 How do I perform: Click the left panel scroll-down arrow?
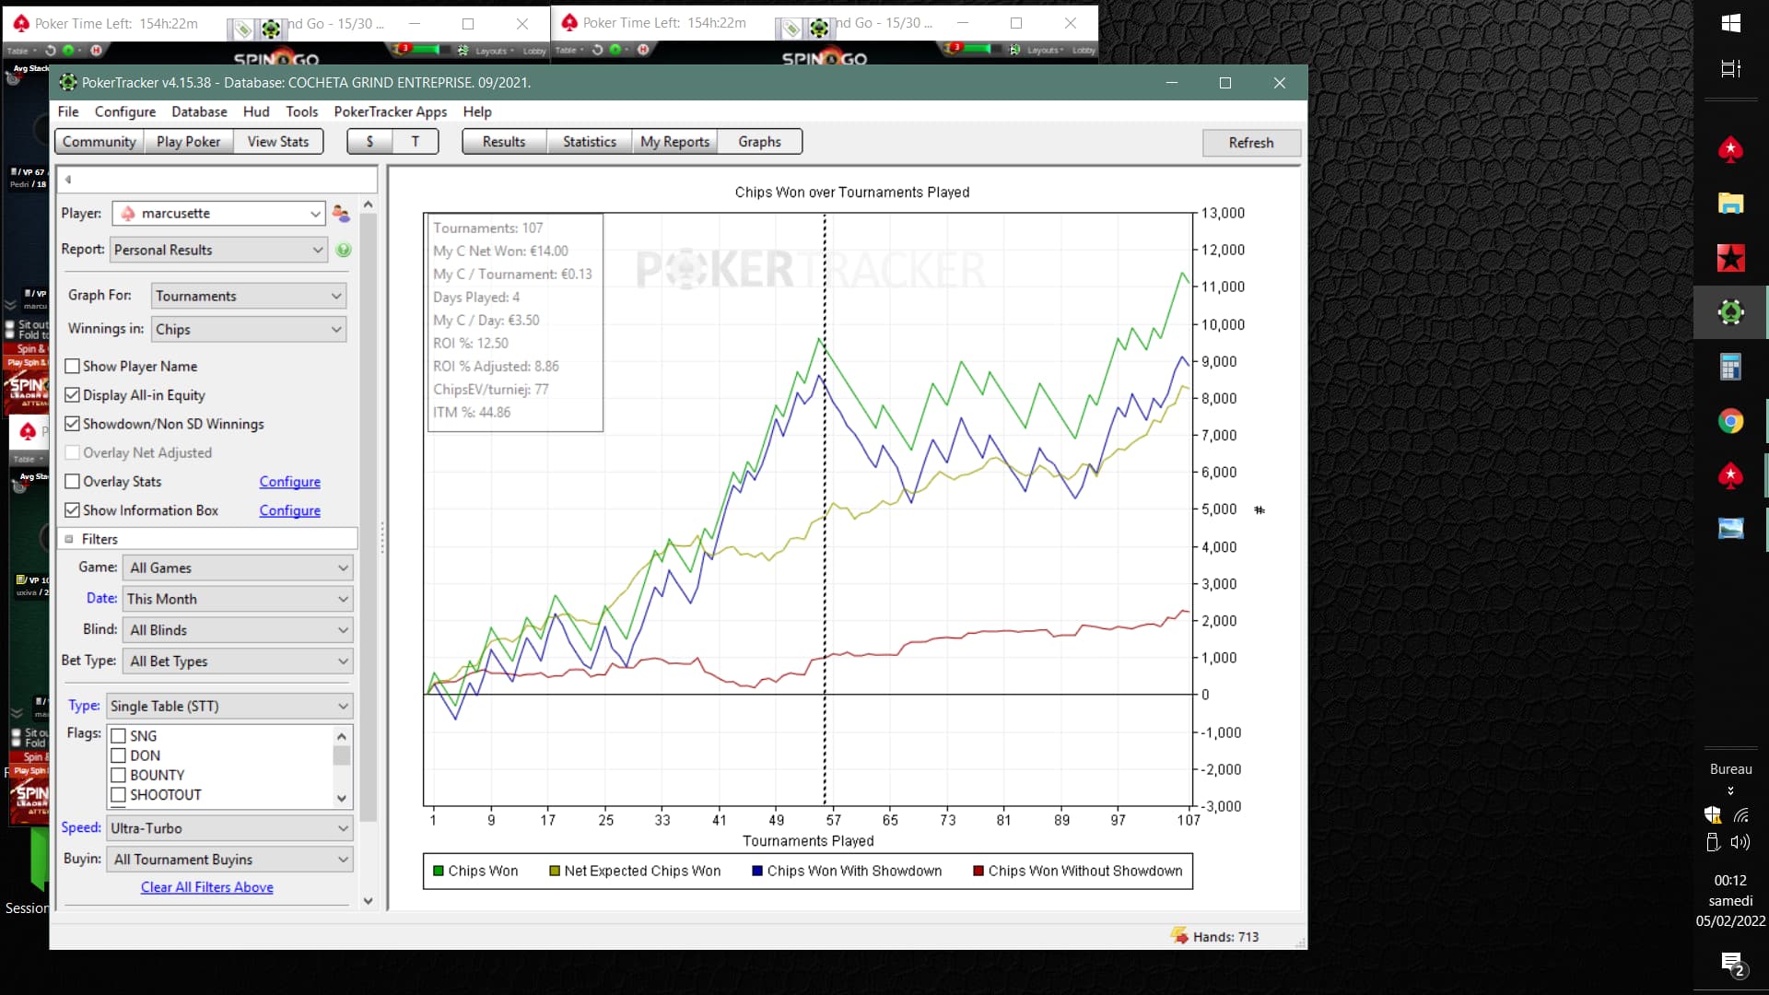(369, 901)
